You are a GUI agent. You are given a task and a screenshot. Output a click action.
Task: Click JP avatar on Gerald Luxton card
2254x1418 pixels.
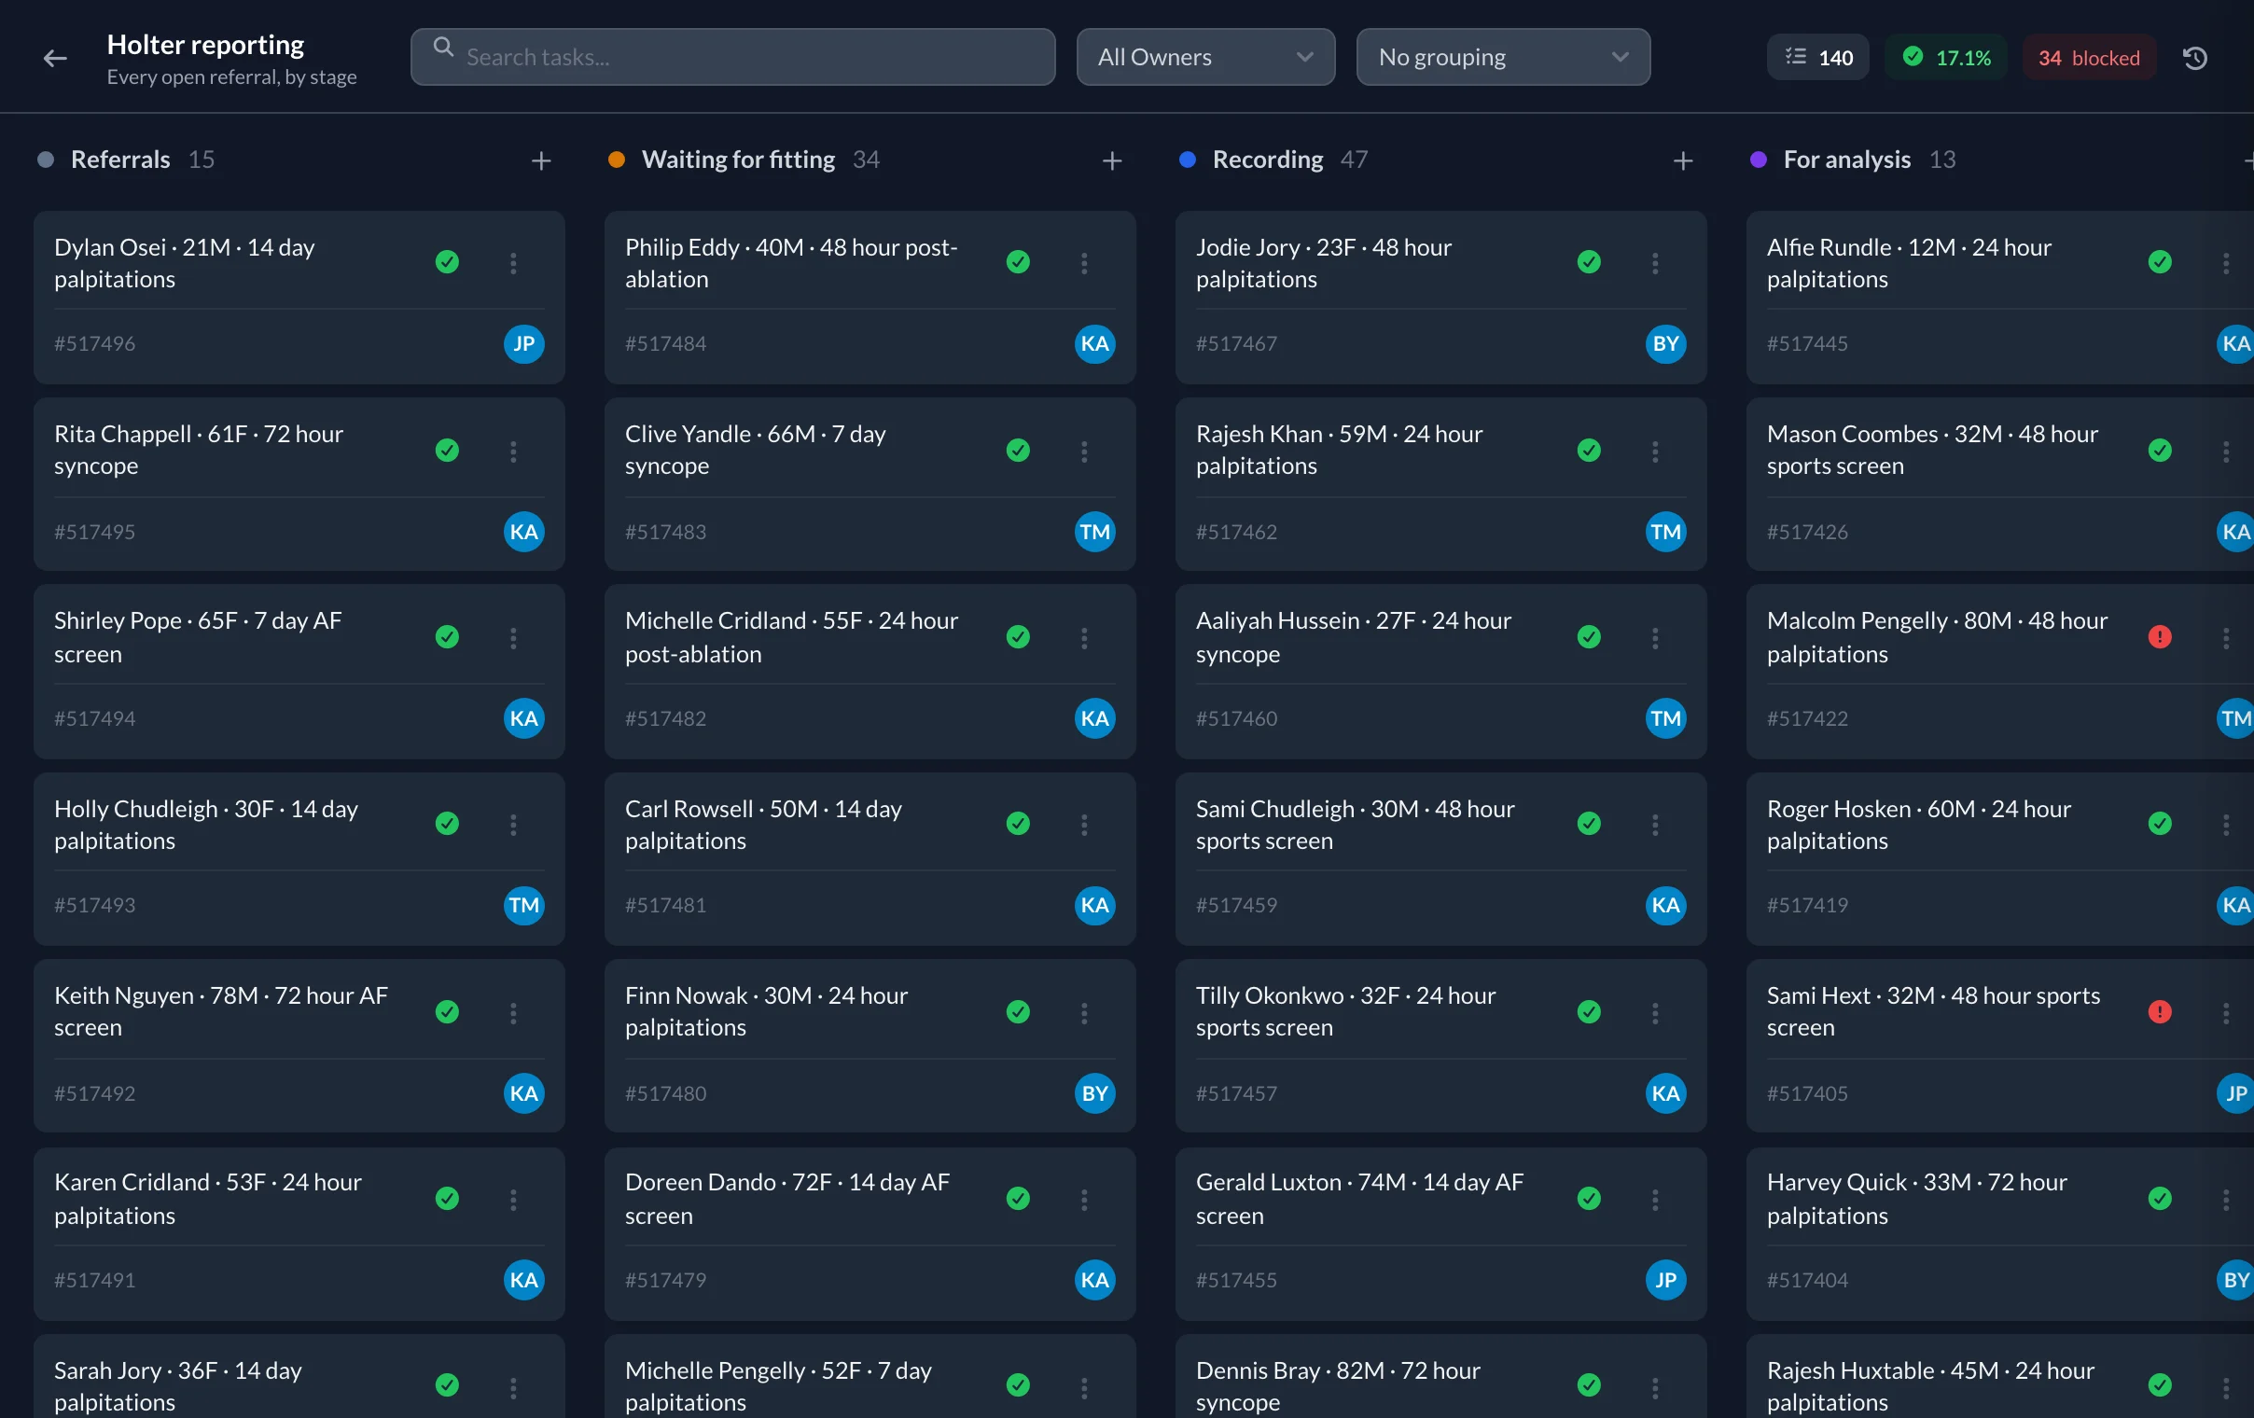1666,1280
